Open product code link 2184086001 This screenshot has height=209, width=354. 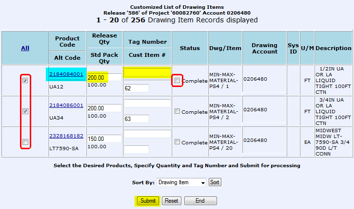click(66, 105)
